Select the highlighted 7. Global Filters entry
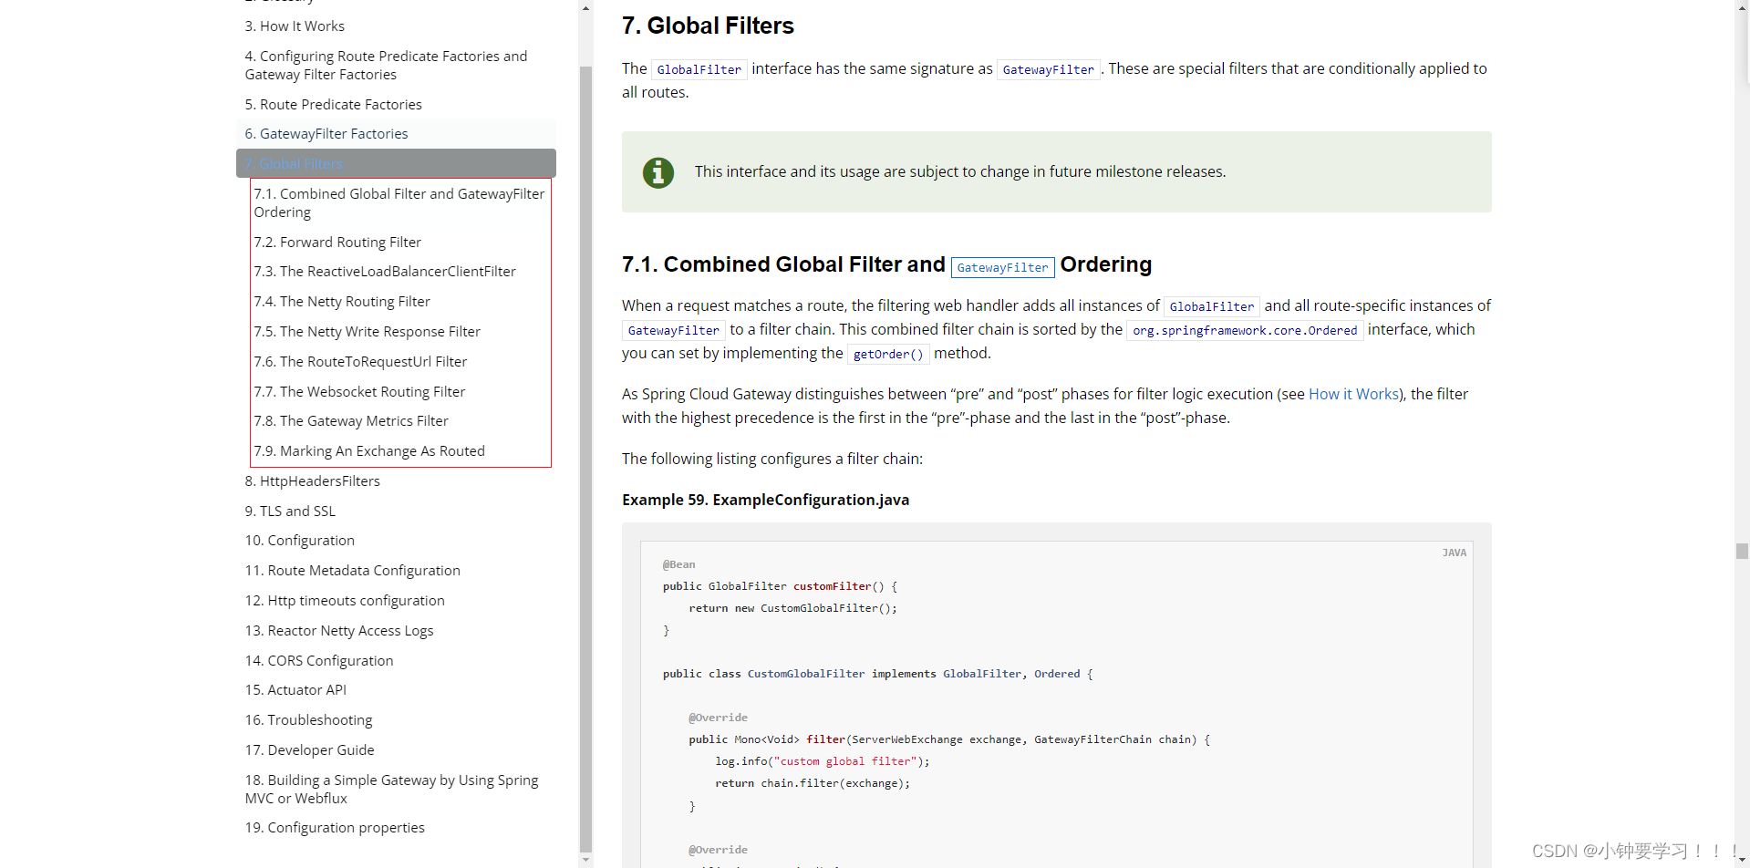The height and width of the screenshot is (868, 1750). click(x=396, y=164)
